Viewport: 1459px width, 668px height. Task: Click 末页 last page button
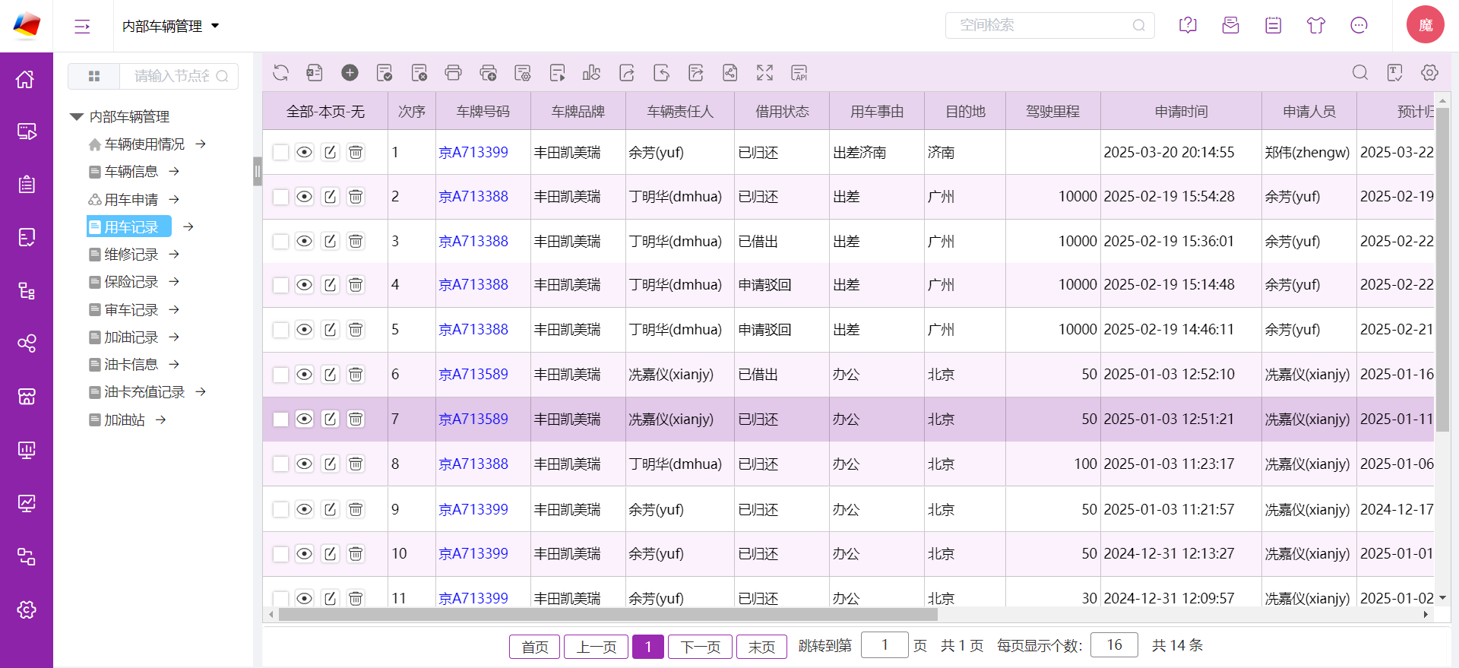(x=761, y=647)
